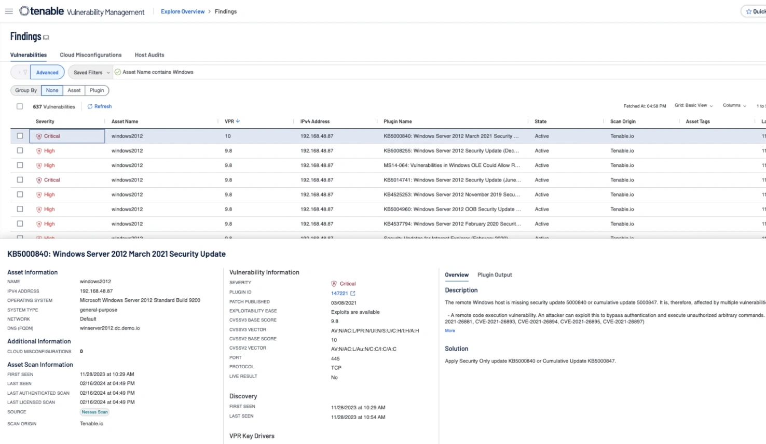The image size is (766, 444).
Task: Click the High severity shield for KB4525253 row
Action: (39, 195)
